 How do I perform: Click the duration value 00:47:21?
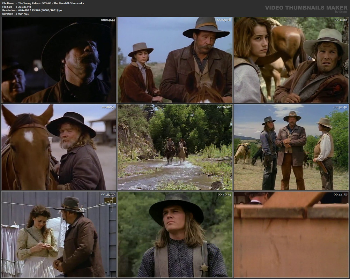click(23, 14)
